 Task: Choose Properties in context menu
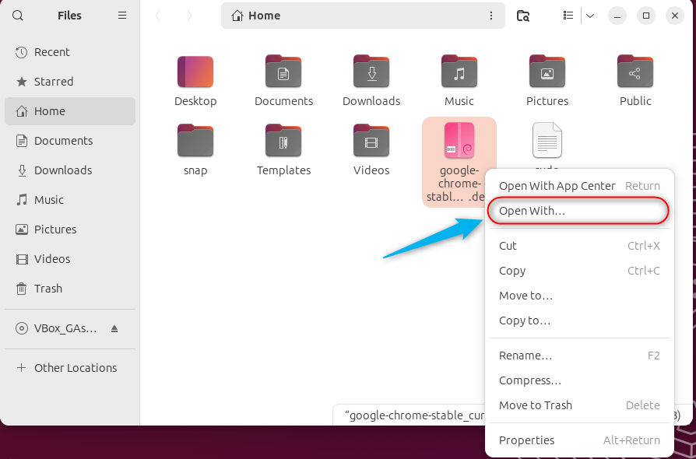(579, 440)
